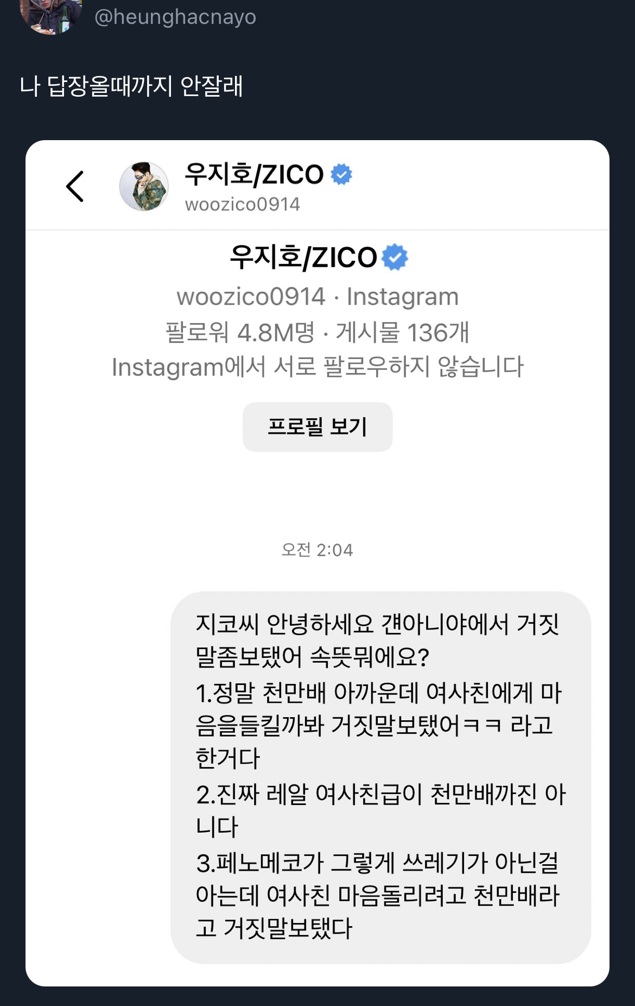Tap woozico0914 username under header name
The width and height of the screenshot is (635, 1006).
click(242, 204)
